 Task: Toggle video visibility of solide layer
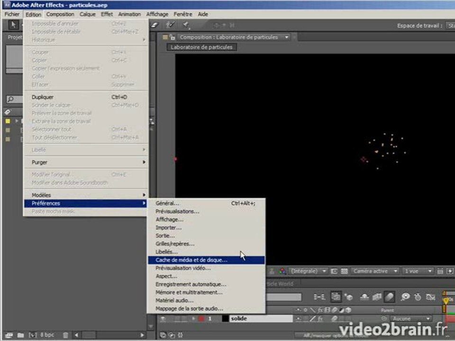(x=163, y=319)
